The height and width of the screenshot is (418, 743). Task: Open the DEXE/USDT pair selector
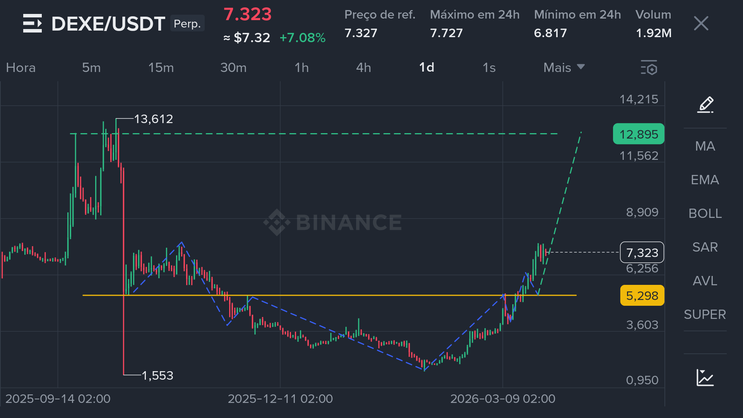108,24
